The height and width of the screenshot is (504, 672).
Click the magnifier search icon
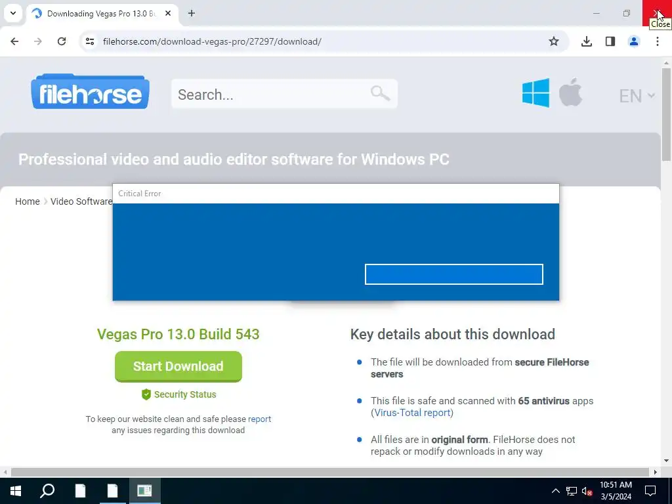[x=380, y=93]
